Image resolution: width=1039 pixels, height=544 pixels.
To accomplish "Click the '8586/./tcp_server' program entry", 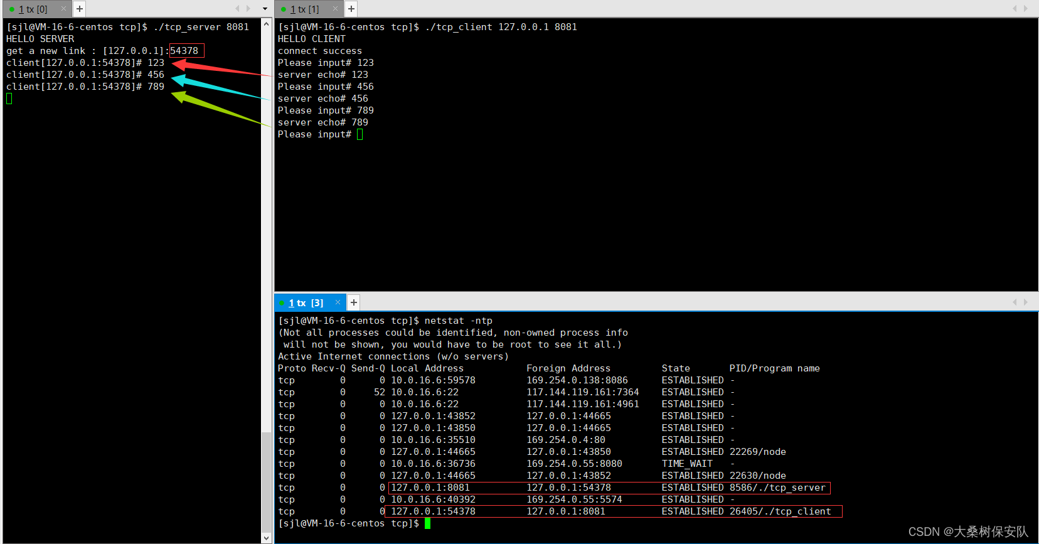I will (777, 488).
